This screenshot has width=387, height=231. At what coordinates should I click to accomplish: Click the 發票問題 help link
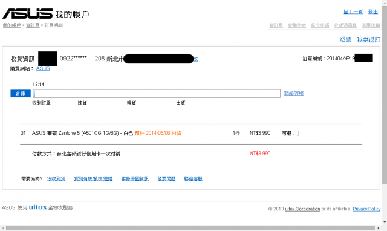(166, 178)
